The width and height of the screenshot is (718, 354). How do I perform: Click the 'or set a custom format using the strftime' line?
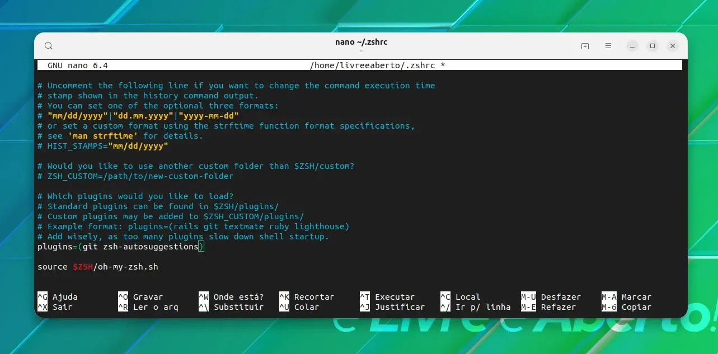[x=226, y=126]
